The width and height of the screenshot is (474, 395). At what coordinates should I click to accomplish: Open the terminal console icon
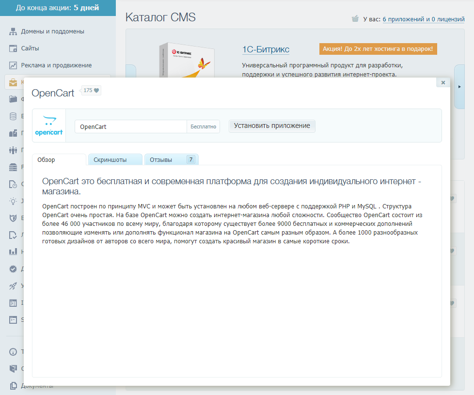pos(13,320)
